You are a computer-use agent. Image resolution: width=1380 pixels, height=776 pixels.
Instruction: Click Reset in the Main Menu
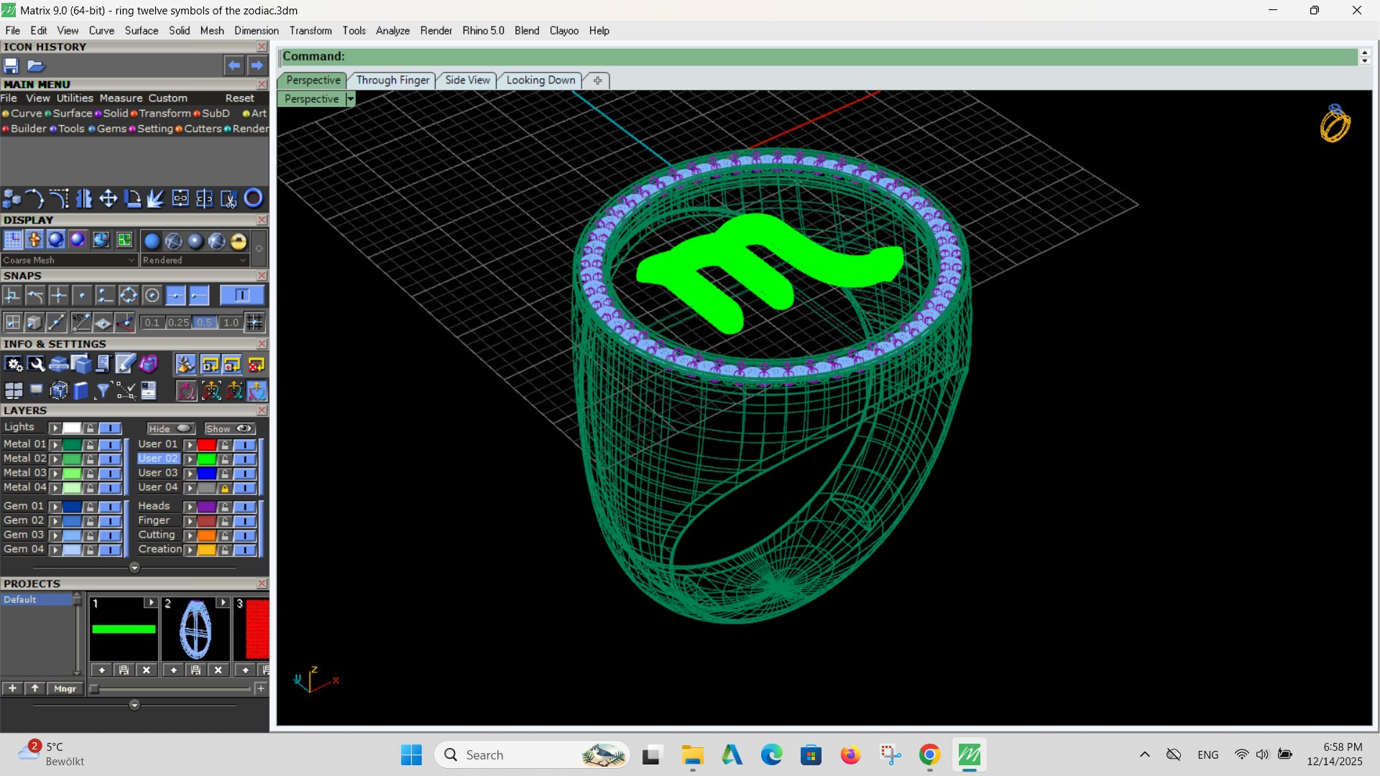tap(239, 98)
